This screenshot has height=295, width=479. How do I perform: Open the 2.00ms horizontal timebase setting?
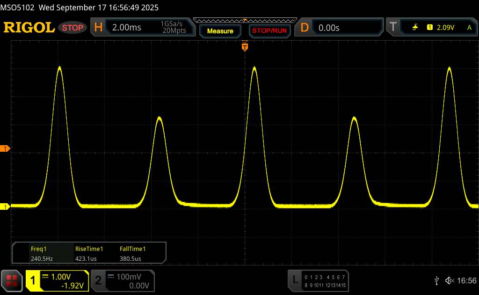click(x=127, y=28)
